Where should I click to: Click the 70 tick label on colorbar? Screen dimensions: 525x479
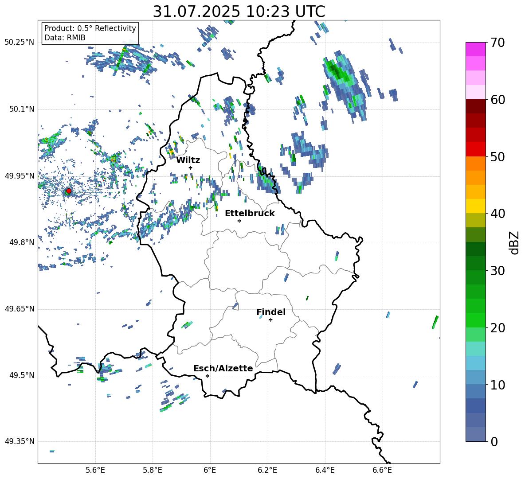coord(498,43)
